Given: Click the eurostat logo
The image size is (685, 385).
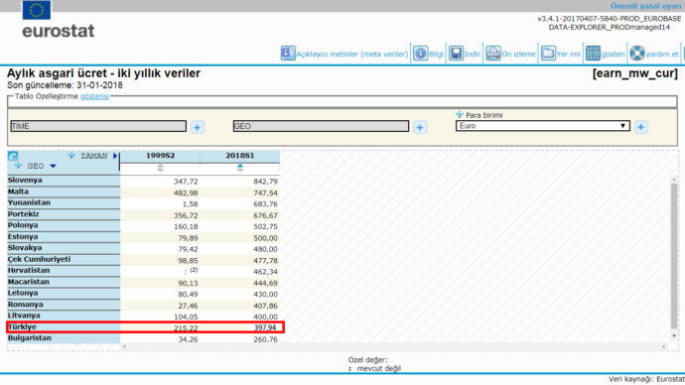Looking at the screenshot, I should point(59,20).
